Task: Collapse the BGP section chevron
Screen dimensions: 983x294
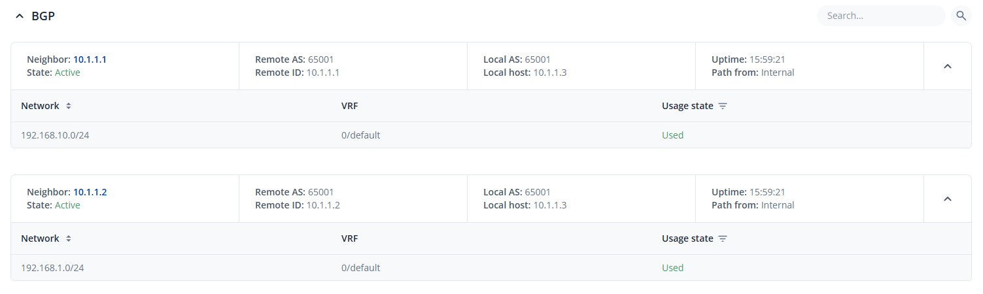Action: coord(19,16)
